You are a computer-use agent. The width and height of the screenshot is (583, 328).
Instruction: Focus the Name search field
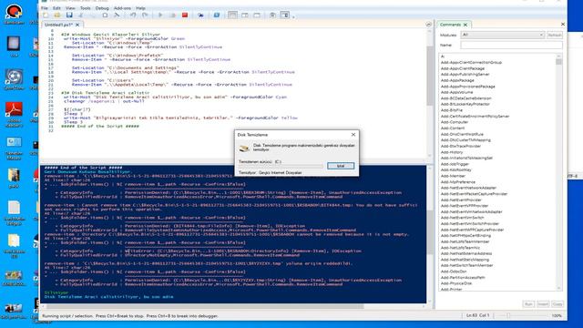click(x=511, y=45)
